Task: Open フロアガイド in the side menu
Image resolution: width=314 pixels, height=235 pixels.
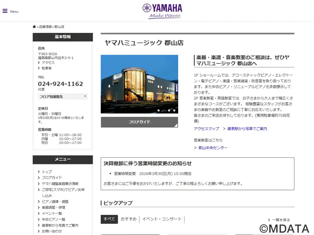Action: 52,177
